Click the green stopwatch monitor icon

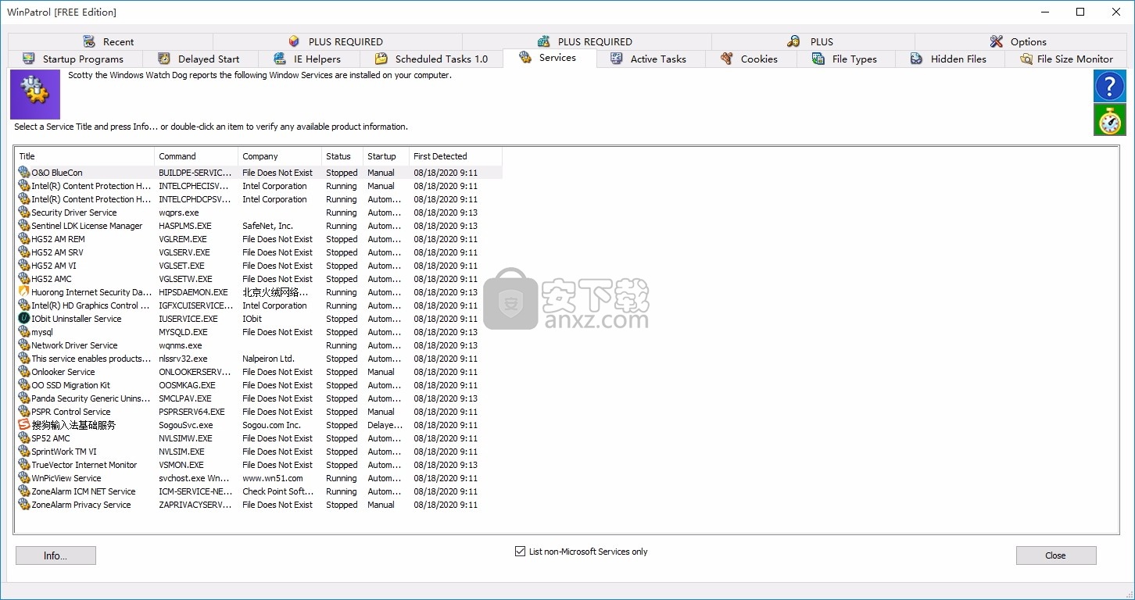tap(1109, 120)
